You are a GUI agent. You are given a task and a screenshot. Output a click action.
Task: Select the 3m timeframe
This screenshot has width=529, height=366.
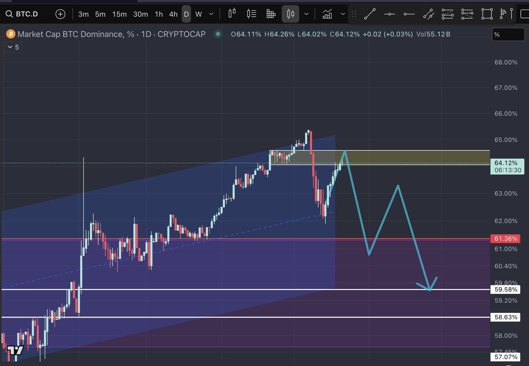(83, 14)
